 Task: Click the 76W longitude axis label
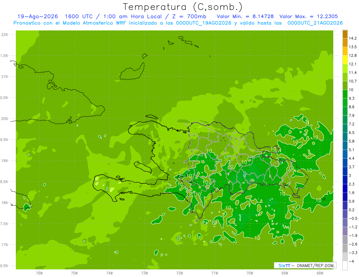[39, 273]
